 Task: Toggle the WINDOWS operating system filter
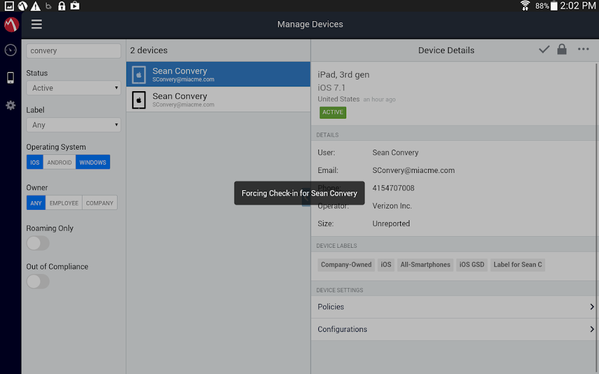[93, 162]
